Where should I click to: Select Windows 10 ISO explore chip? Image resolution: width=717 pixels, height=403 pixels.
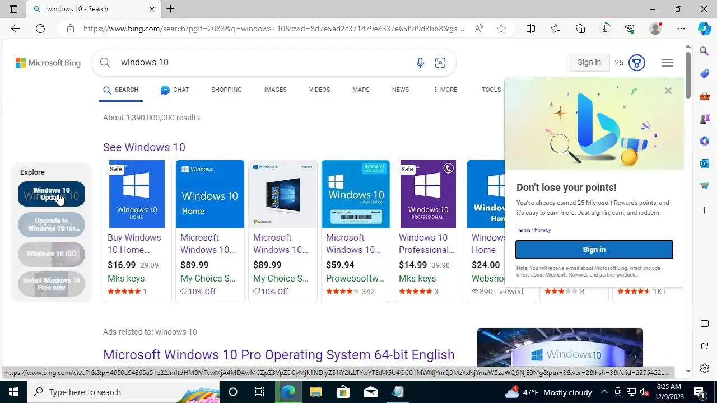coord(52,254)
